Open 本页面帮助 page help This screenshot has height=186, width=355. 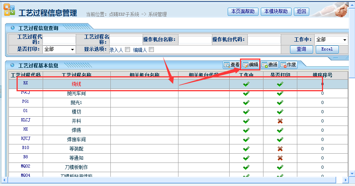(243, 12)
